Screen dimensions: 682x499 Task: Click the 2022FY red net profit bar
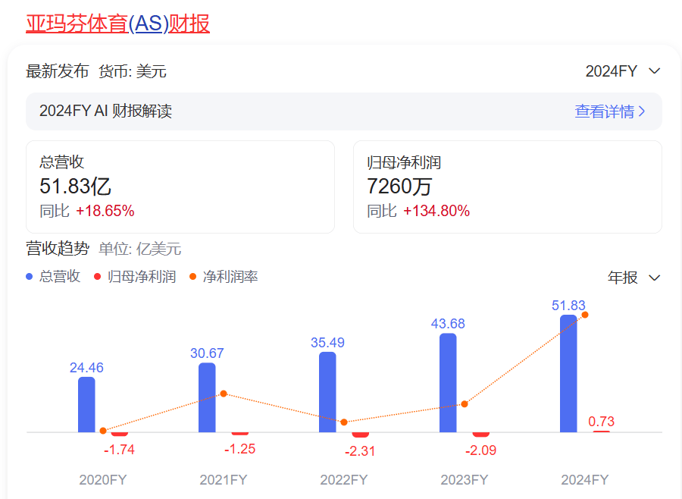click(x=360, y=435)
